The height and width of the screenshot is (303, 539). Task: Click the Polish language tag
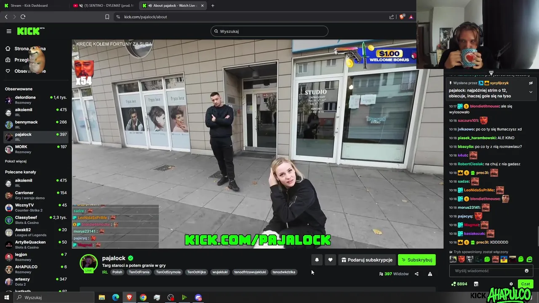(x=117, y=272)
